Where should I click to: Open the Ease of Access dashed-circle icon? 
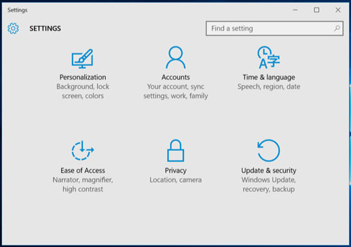83,150
